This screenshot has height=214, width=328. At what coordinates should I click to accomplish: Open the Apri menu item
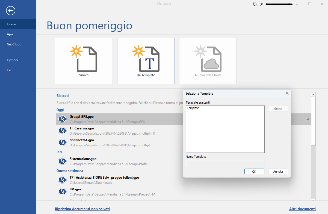[x=18, y=34]
